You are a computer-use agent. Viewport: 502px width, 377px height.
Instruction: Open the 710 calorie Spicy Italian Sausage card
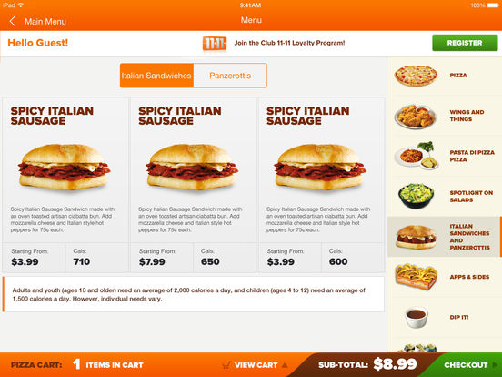click(65, 185)
